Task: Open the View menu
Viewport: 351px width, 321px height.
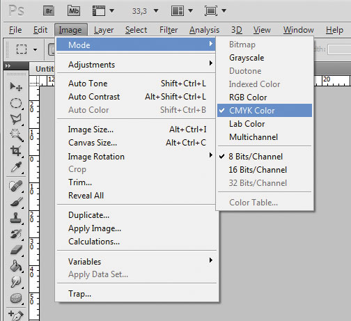Action: point(262,30)
